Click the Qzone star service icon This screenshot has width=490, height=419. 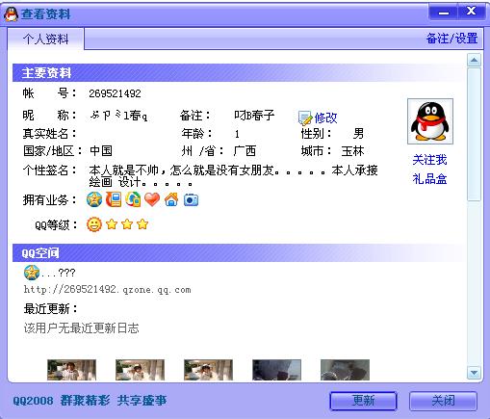94,199
